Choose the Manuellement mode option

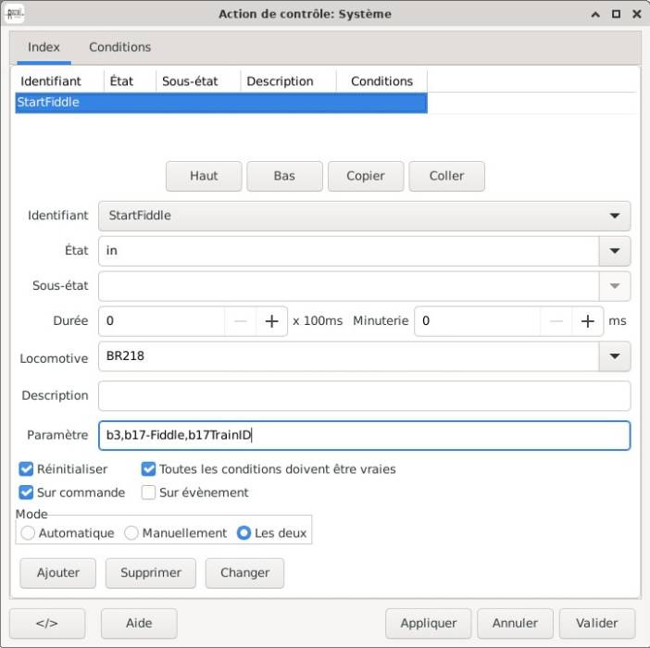131,533
